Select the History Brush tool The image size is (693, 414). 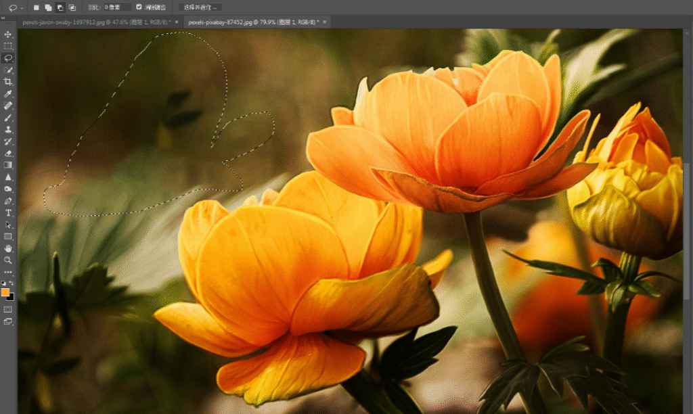[x=8, y=142]
